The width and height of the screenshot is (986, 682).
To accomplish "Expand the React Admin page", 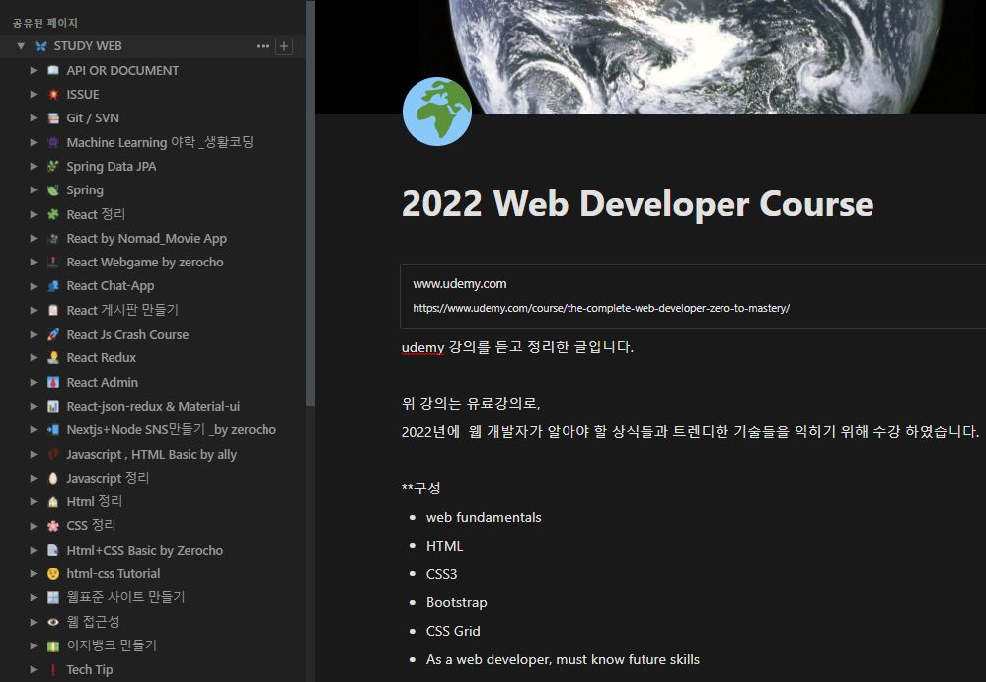I will click(34, 382).
